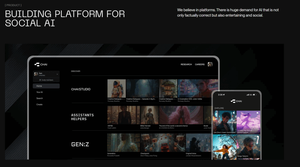The image size is (300, 167).
Task: Tap the battery icon in phone status bar
Action: point(255,95)
